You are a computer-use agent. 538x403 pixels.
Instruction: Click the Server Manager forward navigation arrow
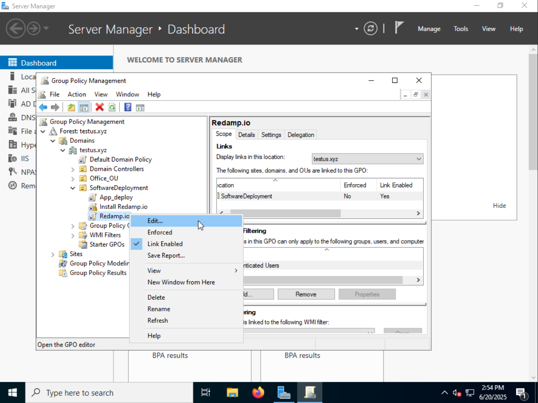click(x=34, y=28)
